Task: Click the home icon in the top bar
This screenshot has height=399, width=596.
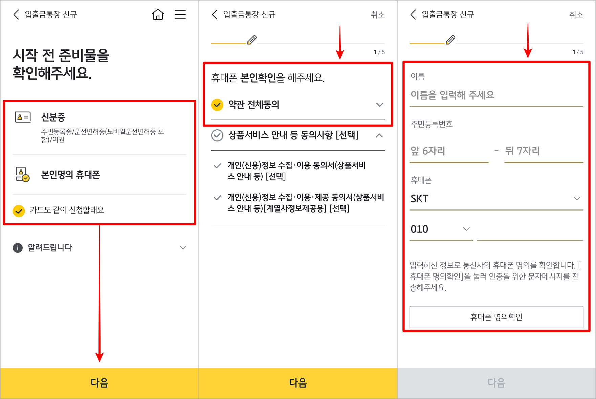Action: click(158, 15)
